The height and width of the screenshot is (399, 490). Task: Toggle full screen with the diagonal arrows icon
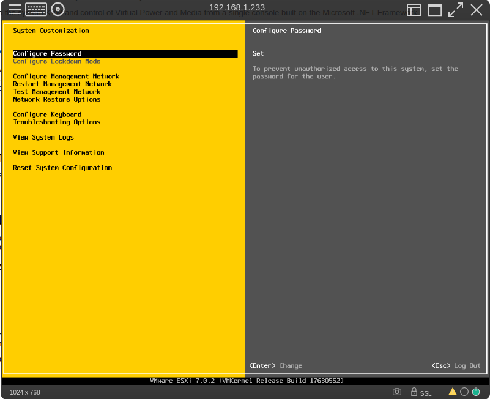tap(456, 10)
